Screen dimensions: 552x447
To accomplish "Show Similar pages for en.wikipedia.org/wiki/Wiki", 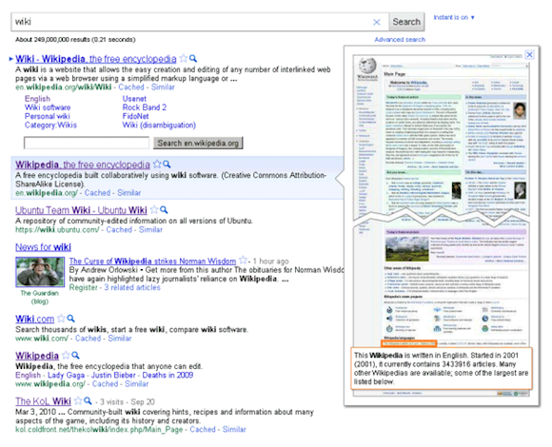I will tap(163, 87).
